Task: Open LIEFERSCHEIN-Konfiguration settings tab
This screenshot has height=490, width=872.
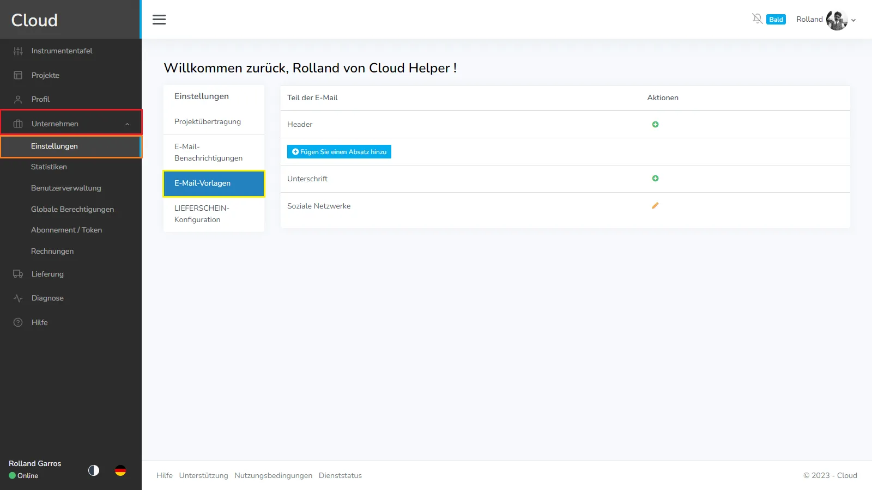Action: pos(202,214)
